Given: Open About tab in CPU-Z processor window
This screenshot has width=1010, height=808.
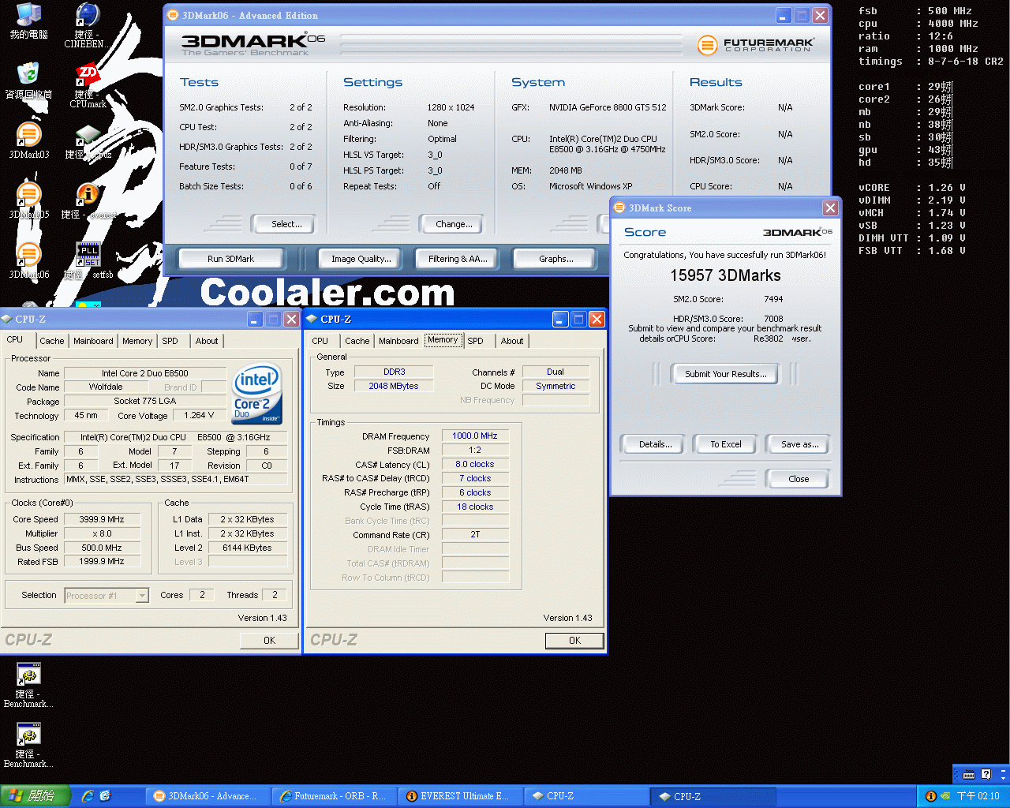Looking at the screenshot, I should click(207, 341).
